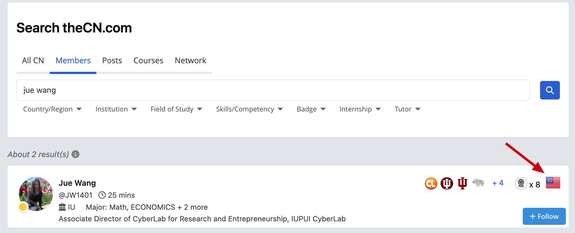Open the orange CL badge
The height and width of the screenshot is (233, 575).
click(431, 183)
